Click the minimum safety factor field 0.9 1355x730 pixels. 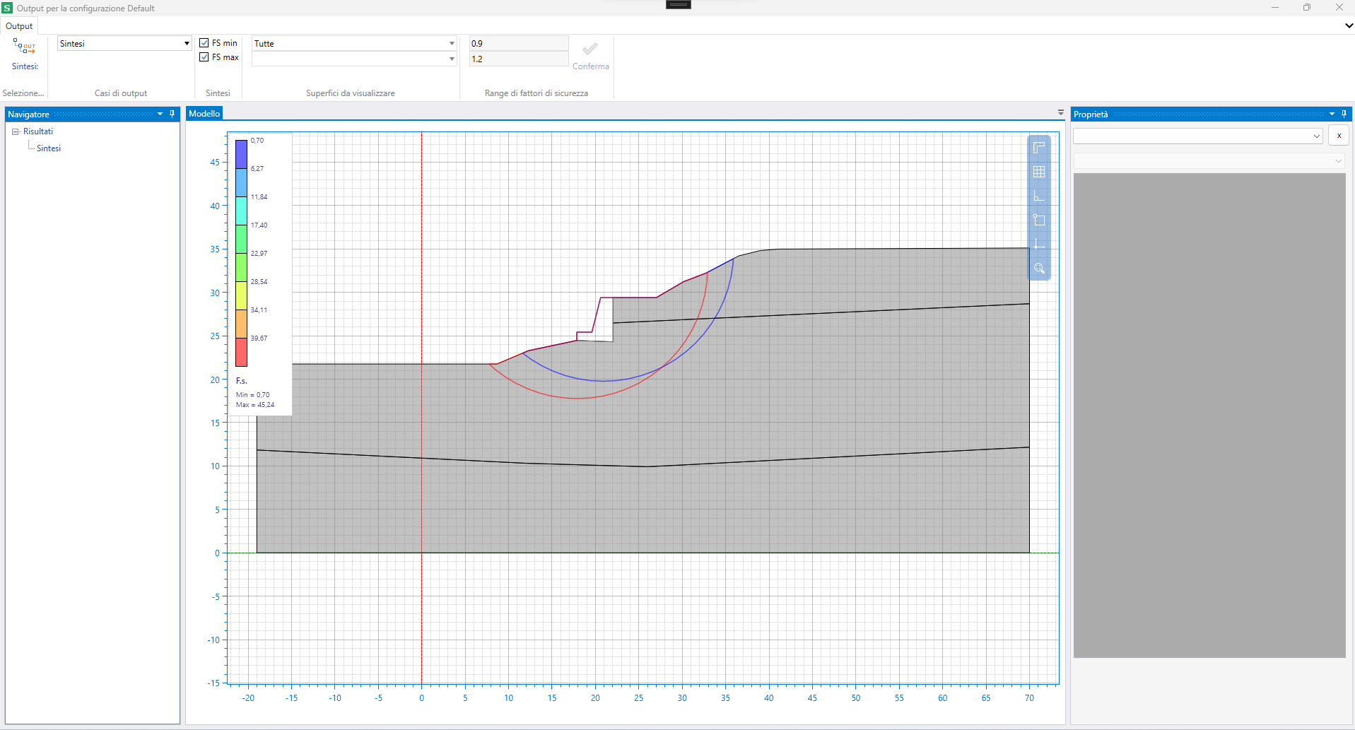tap(519, 43)
